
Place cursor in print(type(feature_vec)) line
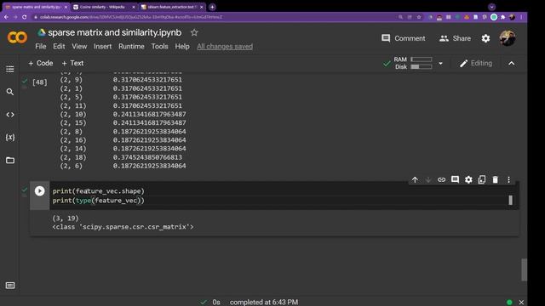[99, 201]
